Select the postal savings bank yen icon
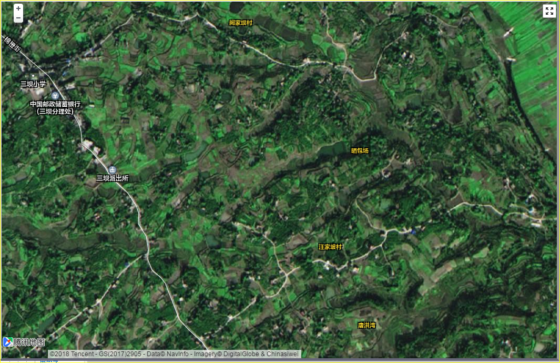Screen dimensions: 560x363 [x=55, y=95]
